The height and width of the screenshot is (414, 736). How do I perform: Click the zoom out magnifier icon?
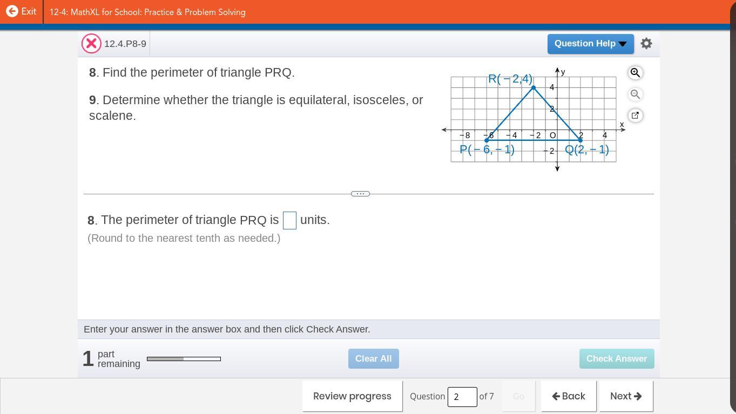pyautogui.click(x=635, y=94)
